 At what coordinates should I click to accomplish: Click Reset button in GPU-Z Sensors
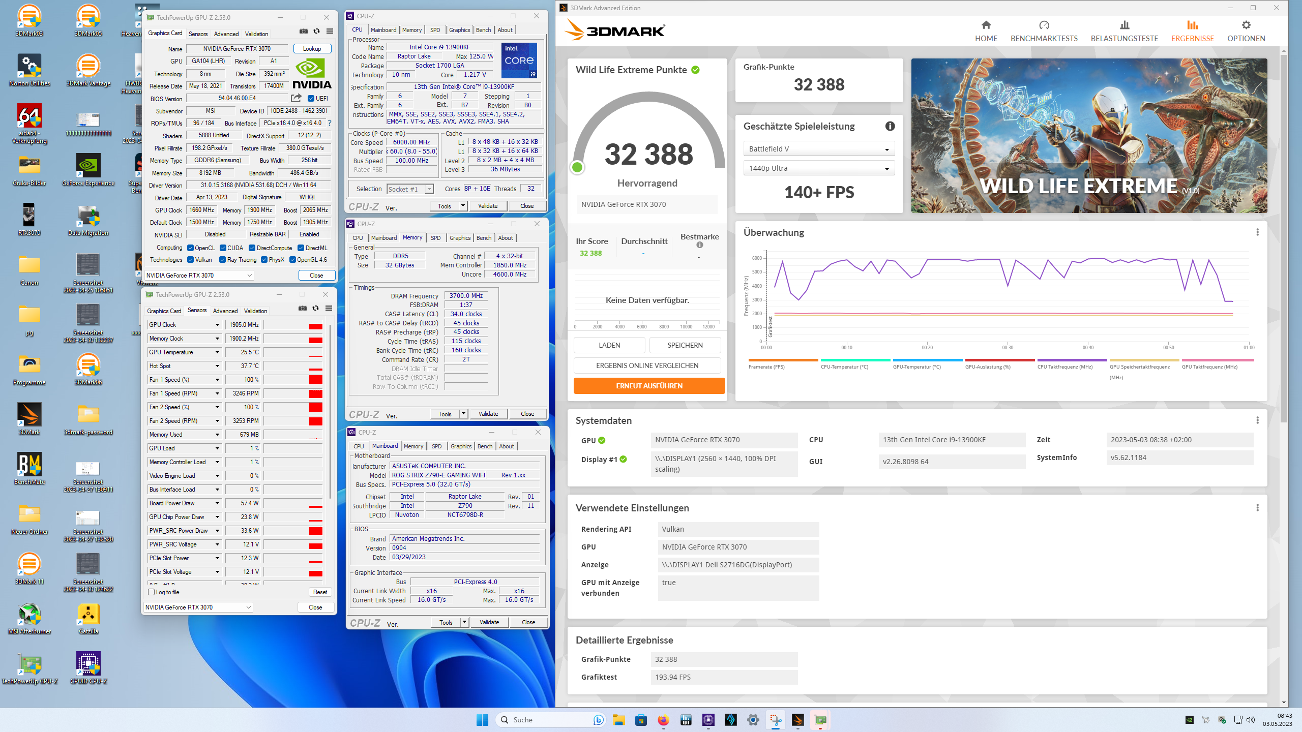tap(320, 592)
